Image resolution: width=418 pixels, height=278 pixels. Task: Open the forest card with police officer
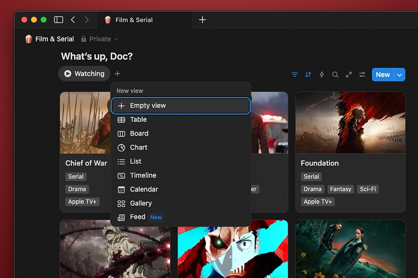[x=350, y=249]
